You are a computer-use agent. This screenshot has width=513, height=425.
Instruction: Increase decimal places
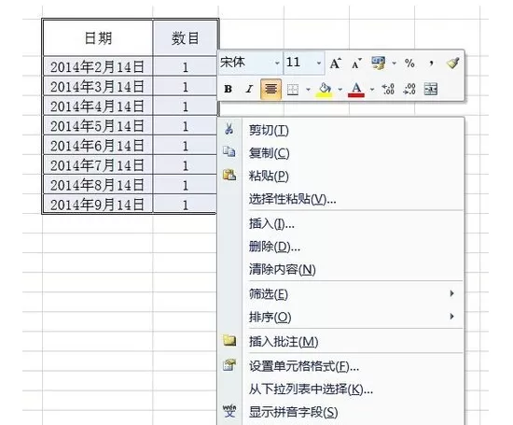click(388, 89)
